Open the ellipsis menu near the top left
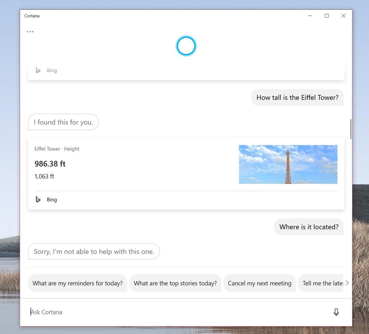 [30, 31]
